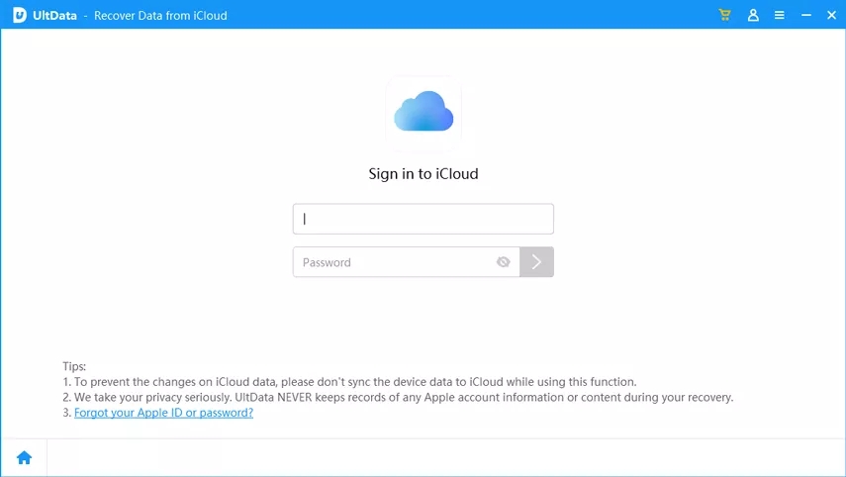Click the Tips label
The width and height of the screenshot is (846, 477).
tap(74, 366)
